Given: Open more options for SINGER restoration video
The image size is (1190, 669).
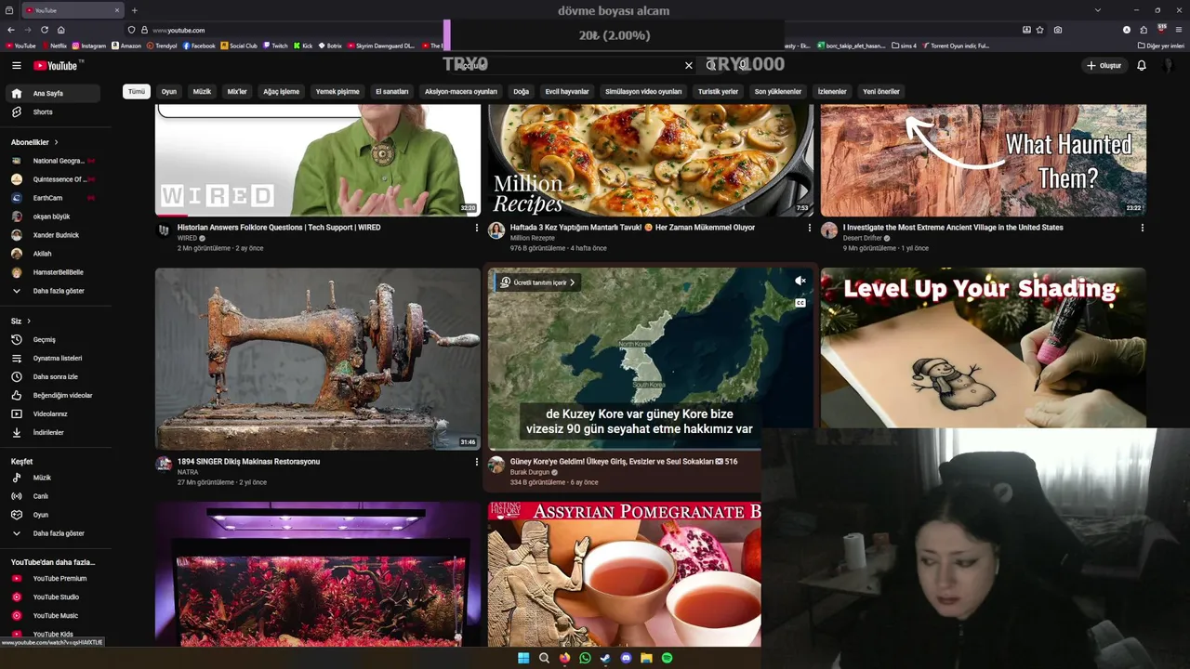Looking at the screenshot, I should point(477,462).
